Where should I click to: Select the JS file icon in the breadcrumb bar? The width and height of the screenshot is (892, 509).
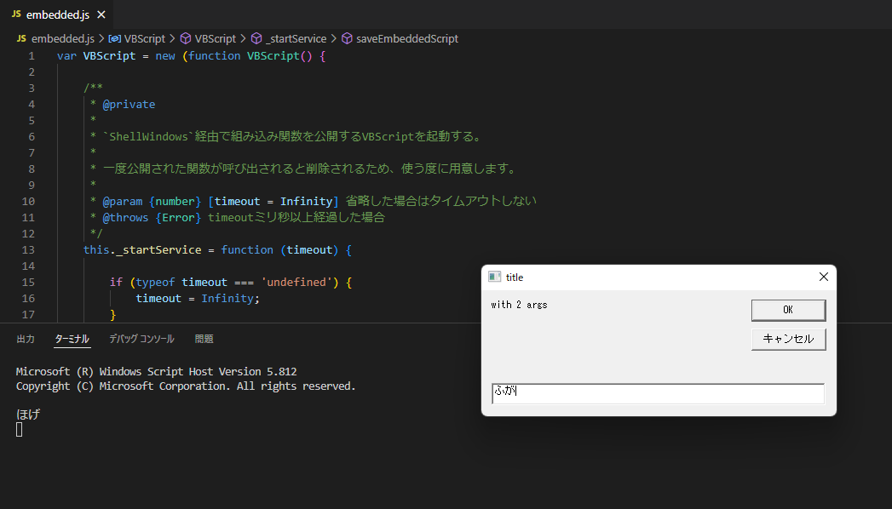[20, 38]
